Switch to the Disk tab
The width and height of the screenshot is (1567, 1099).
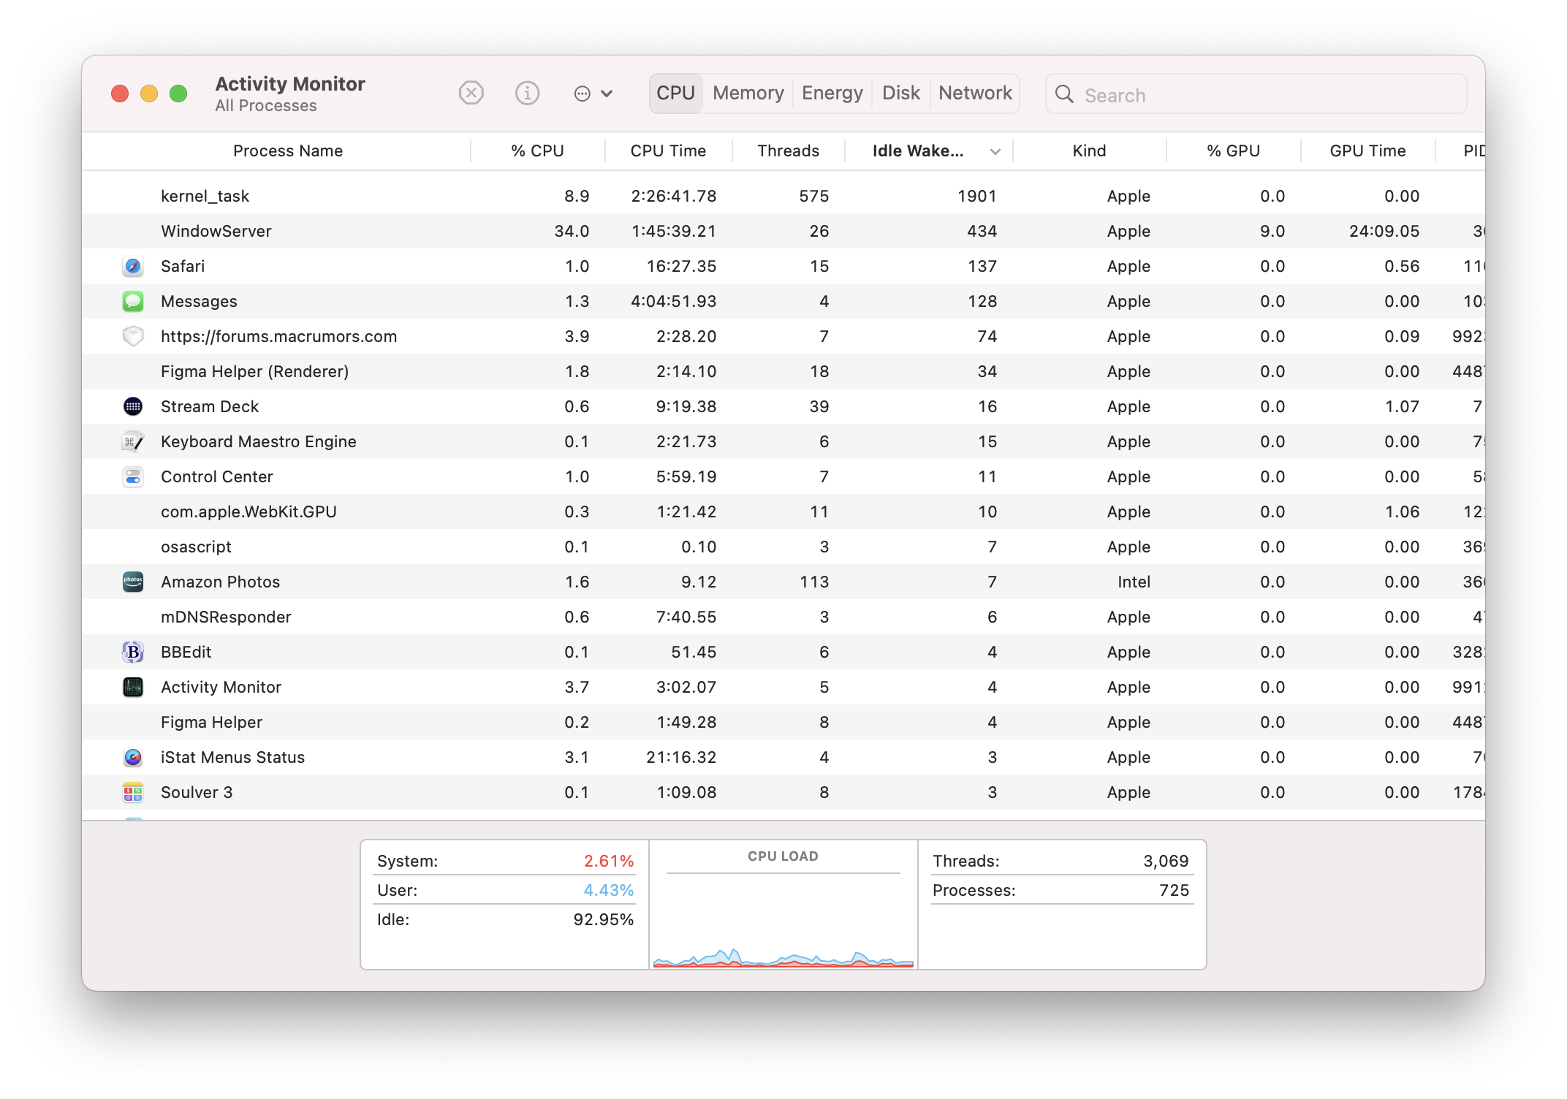click(x=901, y=94)
